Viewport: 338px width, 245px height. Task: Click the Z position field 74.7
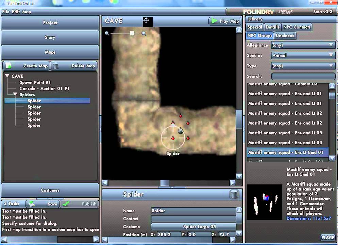226,234
